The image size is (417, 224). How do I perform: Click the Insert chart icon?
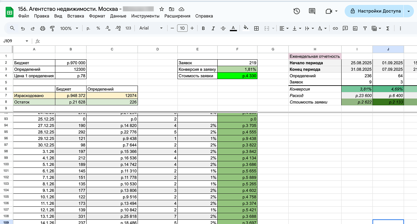coord(355,28)
